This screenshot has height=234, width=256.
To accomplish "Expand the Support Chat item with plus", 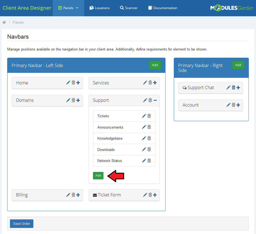I will pyautogui.click(x=238, y=87).
